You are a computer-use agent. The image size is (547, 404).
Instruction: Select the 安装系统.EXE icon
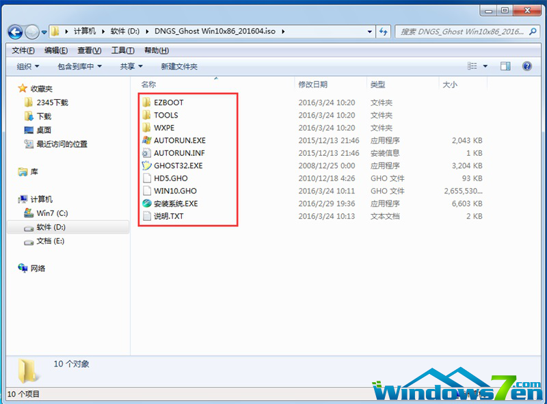point(146,204)
